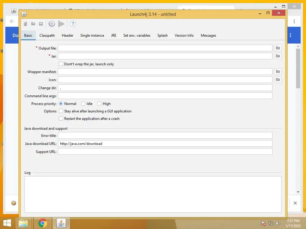Enable Don't wrap the jar checkbox
The width and height of the screenshot is (306, 229).
pos(61,64)
